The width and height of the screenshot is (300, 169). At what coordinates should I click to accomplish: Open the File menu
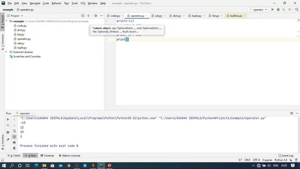pos(9,3)
